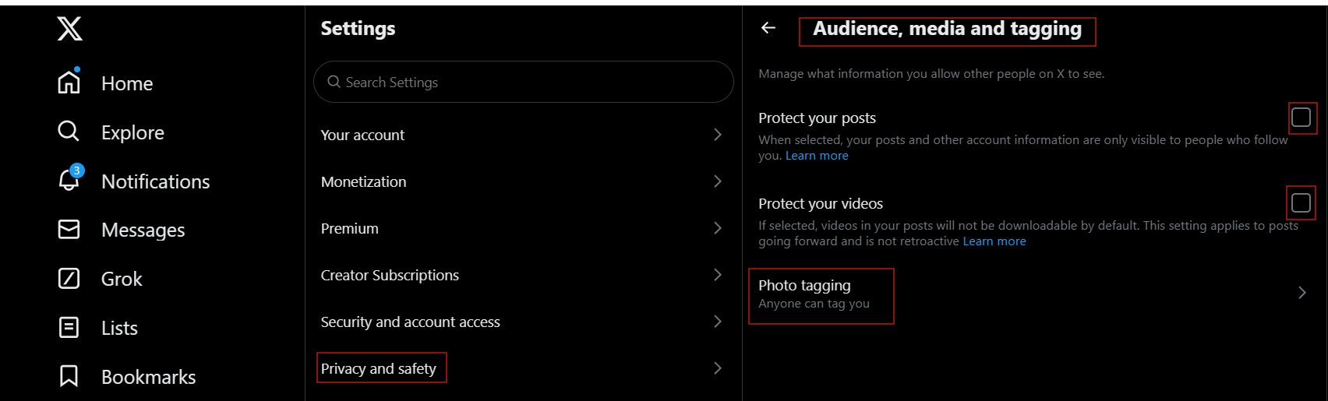Open Security and account access
The height and width of the screenshot is (401, 1328).
coord(523,322)
